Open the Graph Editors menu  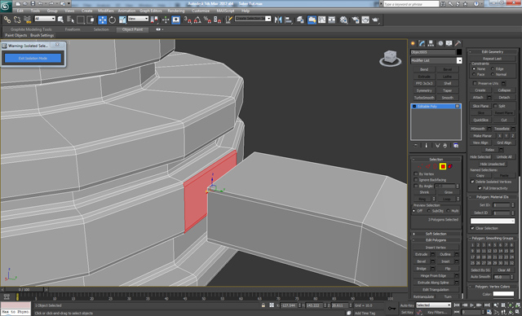(x=150, y=11)
